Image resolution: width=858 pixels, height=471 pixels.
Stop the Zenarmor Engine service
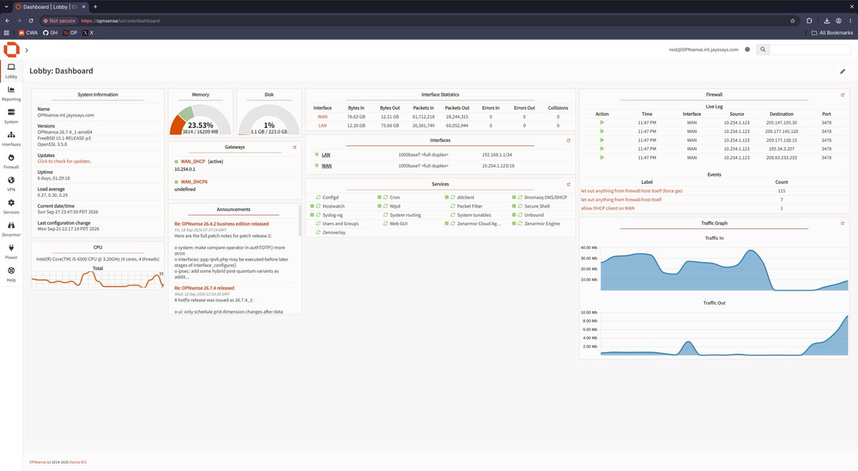(514, 224)
